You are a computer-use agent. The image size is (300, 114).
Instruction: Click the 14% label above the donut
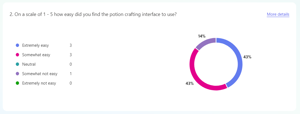coord(202,36)
